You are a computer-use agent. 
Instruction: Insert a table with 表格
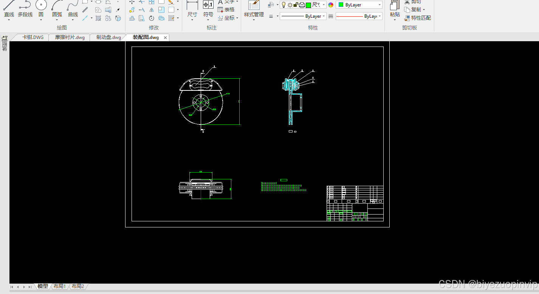click(x=226, y=9)
